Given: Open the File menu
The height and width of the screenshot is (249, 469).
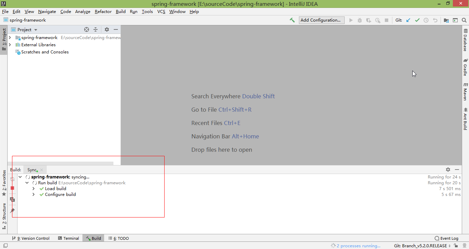Looking at the screenshot, I should click(x=5, y=11).
